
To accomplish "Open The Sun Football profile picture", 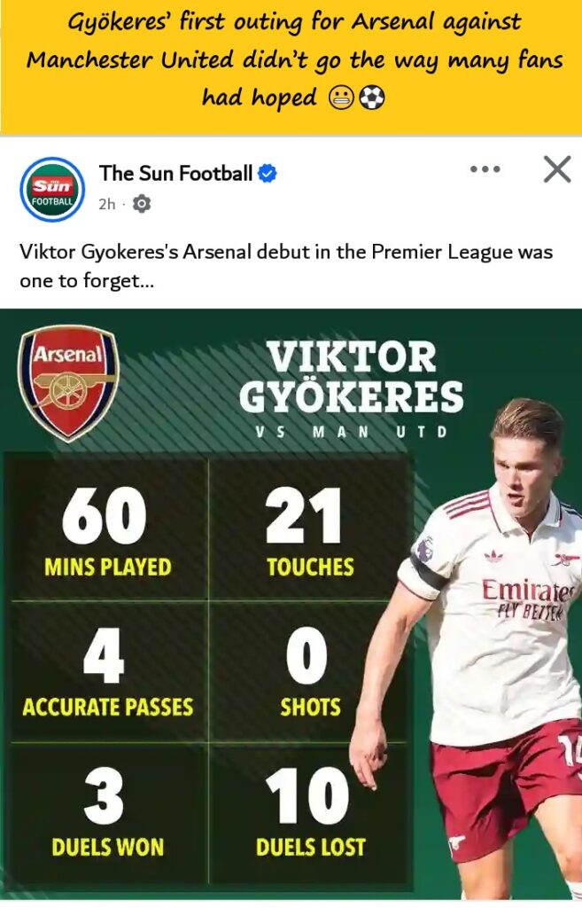I will [x=52, y=188].
